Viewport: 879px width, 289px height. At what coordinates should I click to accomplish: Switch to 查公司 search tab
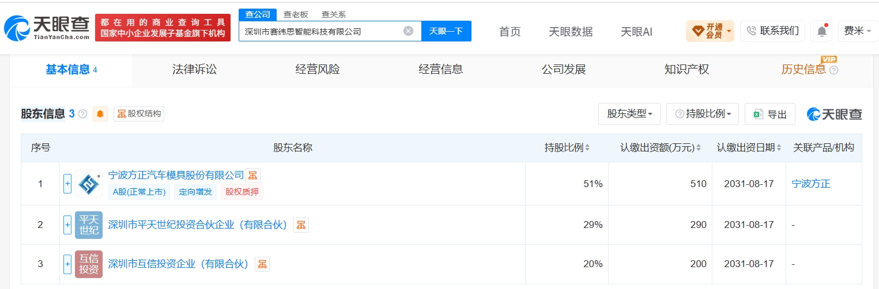(x=257, y=15)
